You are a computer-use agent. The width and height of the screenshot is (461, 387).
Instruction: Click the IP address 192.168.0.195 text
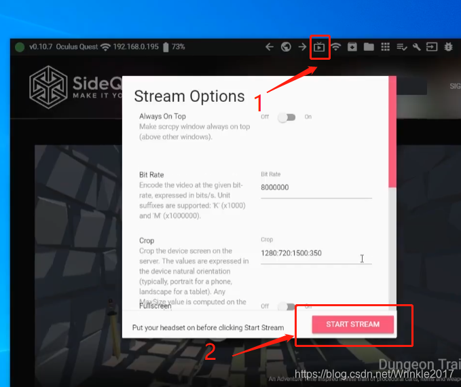pos(136,47)
